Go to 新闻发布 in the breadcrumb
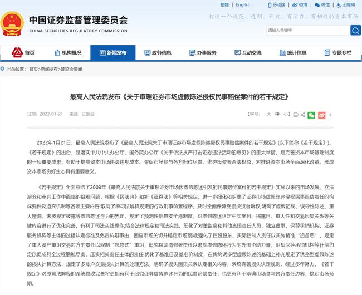362x295 pixels. coord(49,69)
